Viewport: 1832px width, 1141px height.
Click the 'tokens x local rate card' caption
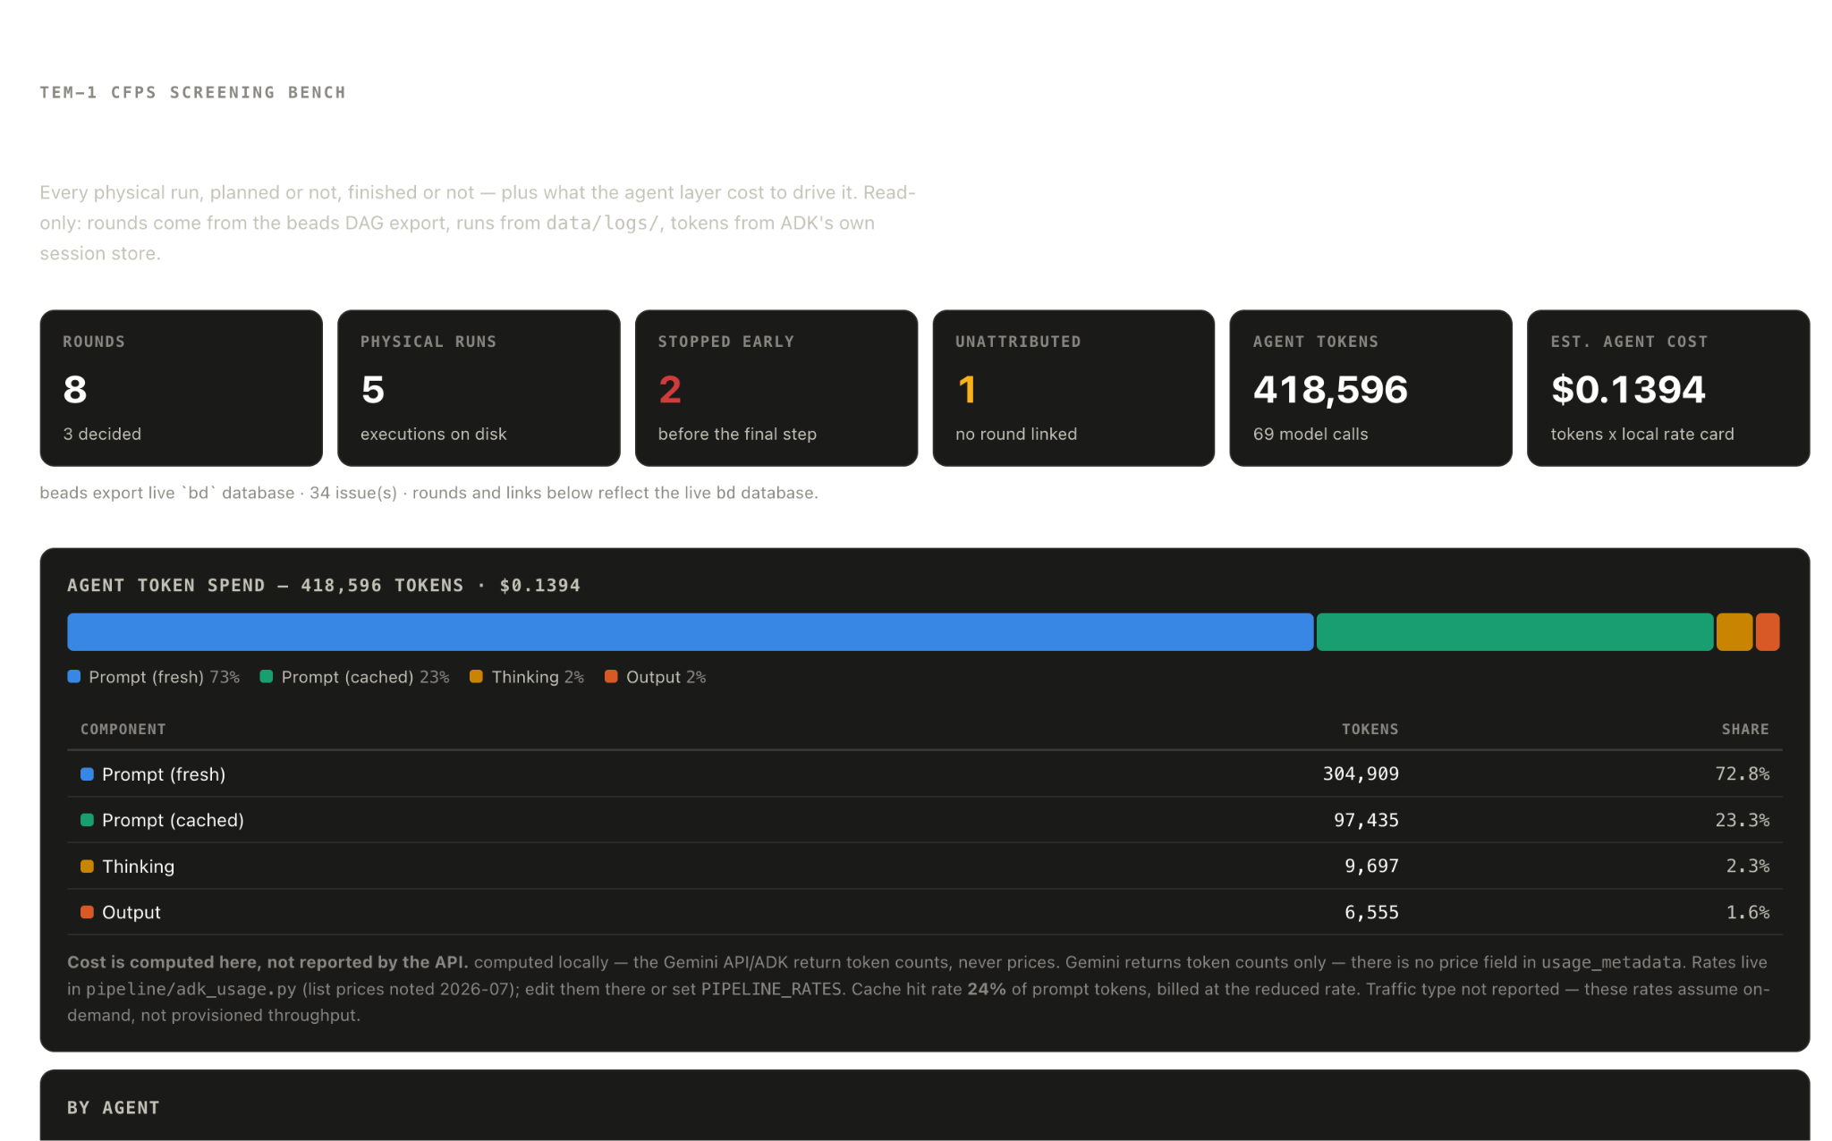click(x=1642, y=434)
